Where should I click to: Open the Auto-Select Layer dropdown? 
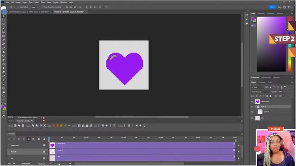[35, 7]
